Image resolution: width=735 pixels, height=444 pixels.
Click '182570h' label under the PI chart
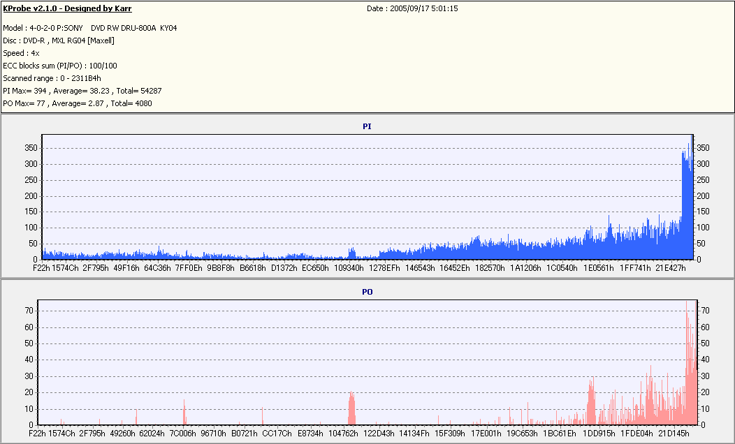[490, 268]
